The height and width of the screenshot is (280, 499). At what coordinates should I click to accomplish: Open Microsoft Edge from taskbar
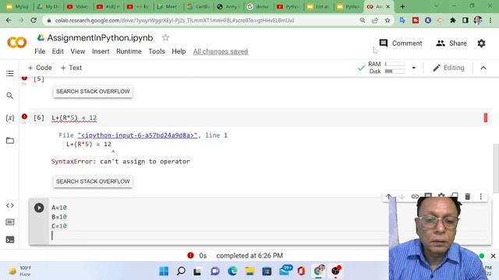[x=232, y=271]
